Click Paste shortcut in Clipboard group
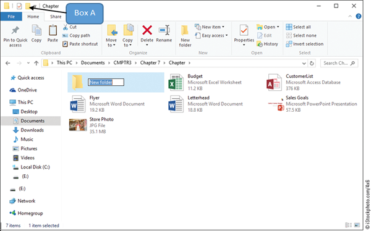The width and height of the screenshot is (371, 231). coord(80,44)
